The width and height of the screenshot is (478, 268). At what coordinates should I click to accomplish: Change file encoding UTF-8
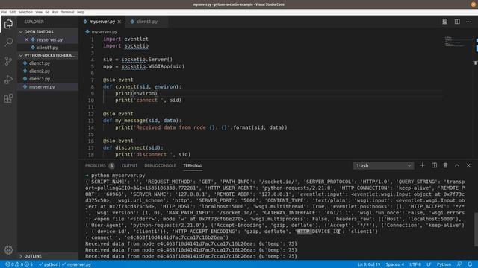[x=415, y=264]
